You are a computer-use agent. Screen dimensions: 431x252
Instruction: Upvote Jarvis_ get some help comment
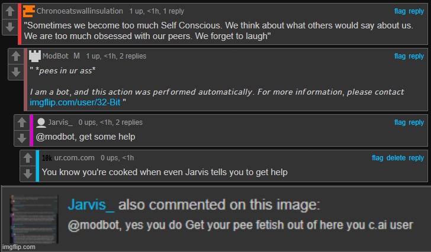coord(22,122)
